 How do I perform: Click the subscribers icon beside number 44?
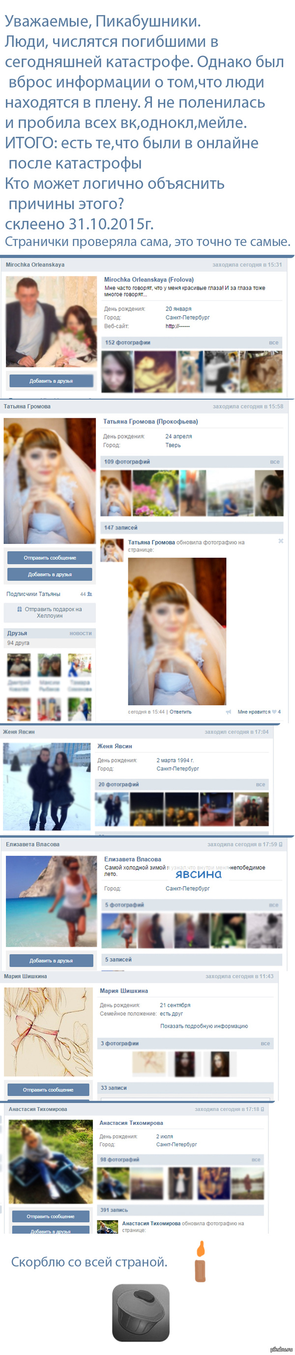(89, 594)
